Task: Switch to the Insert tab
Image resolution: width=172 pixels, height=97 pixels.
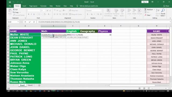Action: click(x=24, y=6)
